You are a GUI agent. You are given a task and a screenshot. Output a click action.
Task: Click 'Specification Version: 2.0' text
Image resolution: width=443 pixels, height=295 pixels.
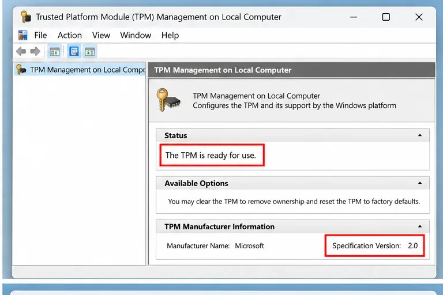tap(375, 245)
